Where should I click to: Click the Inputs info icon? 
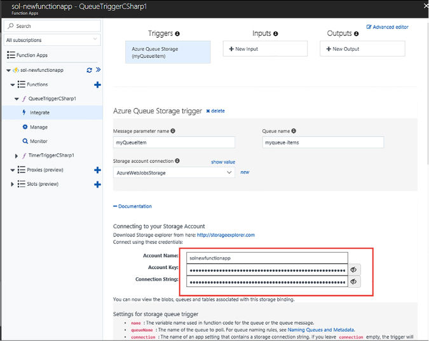(275, 34)
